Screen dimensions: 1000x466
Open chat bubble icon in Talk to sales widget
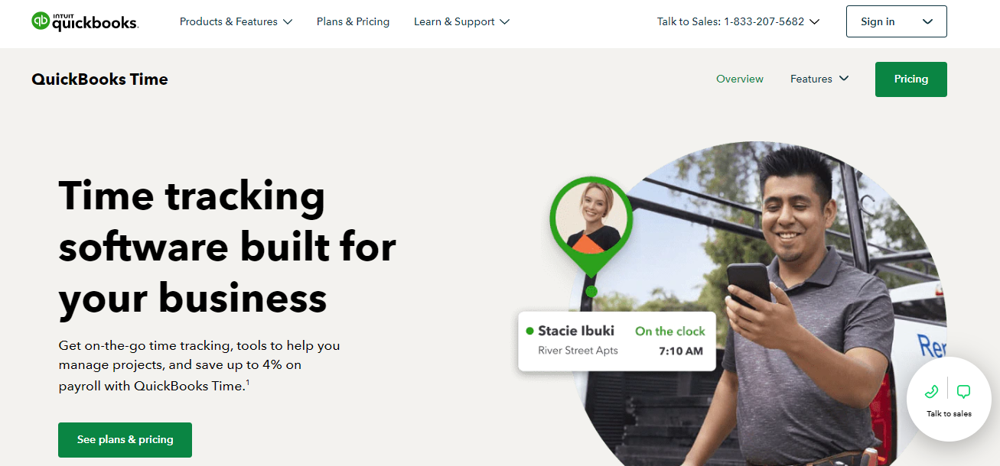[964, 392]
